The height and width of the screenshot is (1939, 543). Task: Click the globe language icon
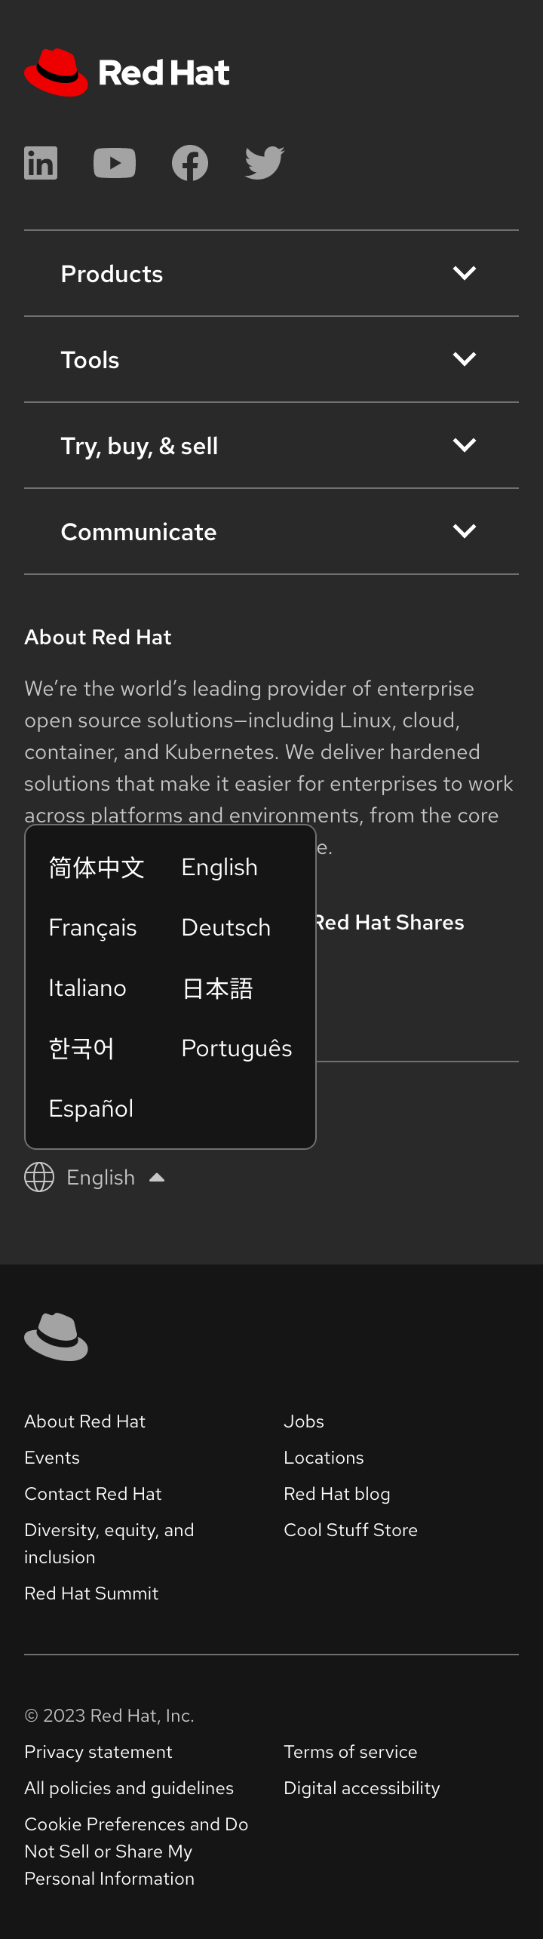click(x=39, y=1177)
